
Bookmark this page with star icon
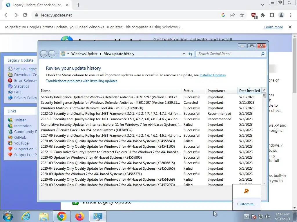coord(242,15)
